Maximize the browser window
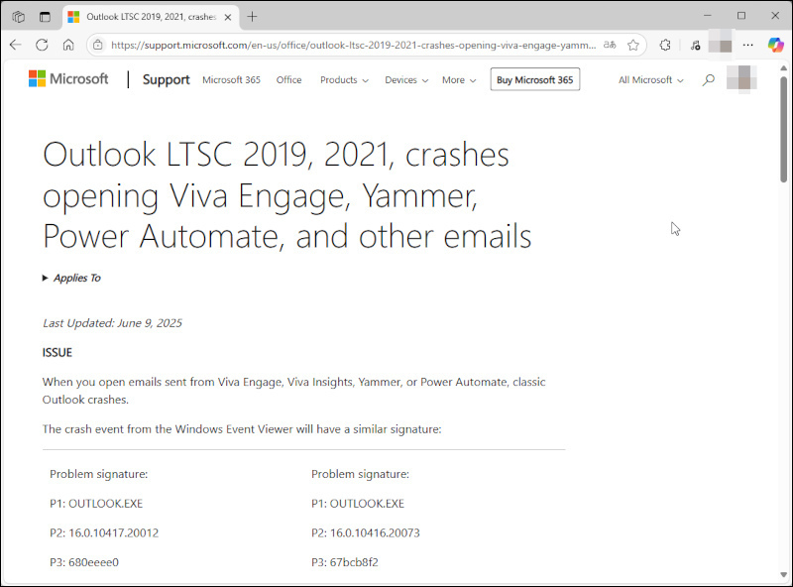Screen dimensions: 793x587 (741, 16)
